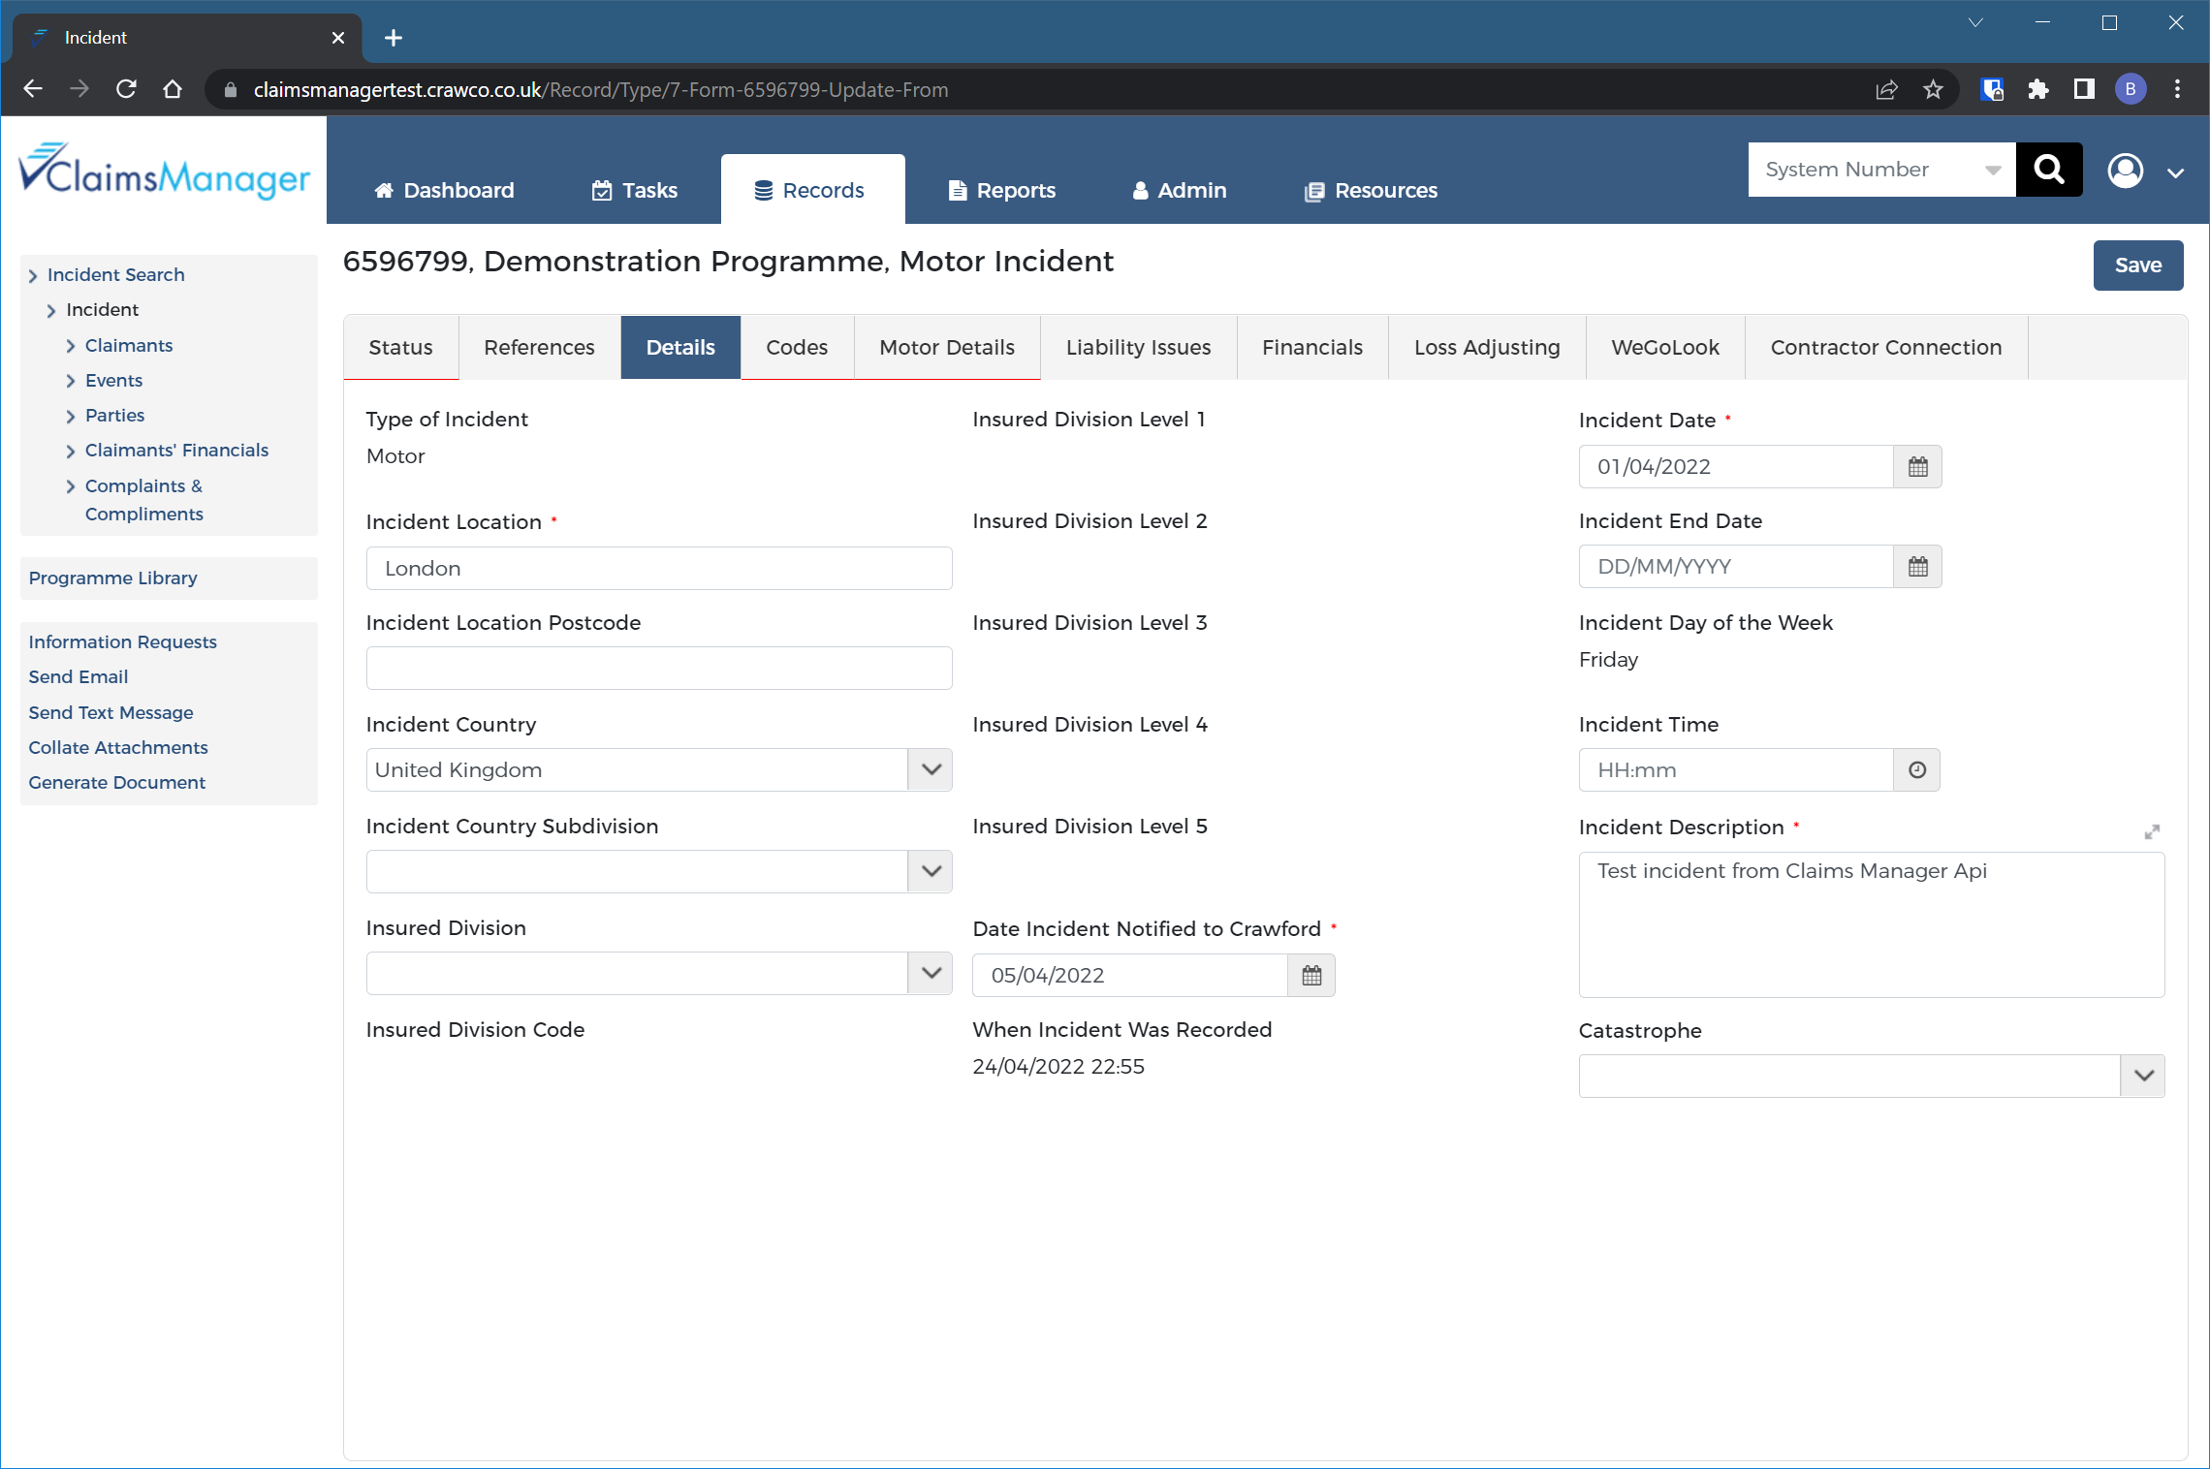Open the Incident Time clock picker

tap(1917, 770)
